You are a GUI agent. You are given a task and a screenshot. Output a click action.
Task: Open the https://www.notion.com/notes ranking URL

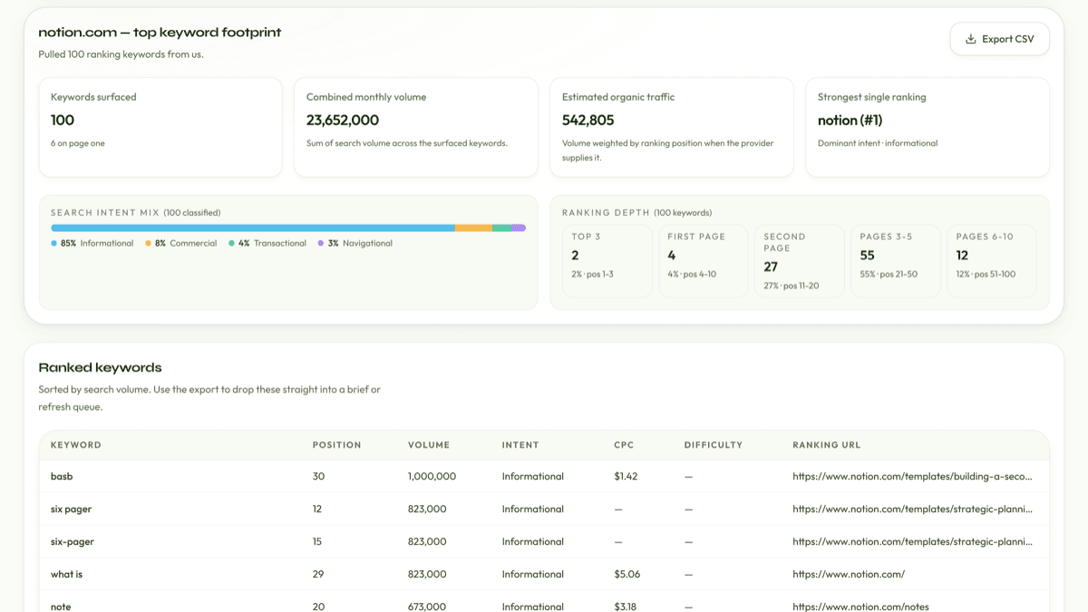tap(860, 607)
